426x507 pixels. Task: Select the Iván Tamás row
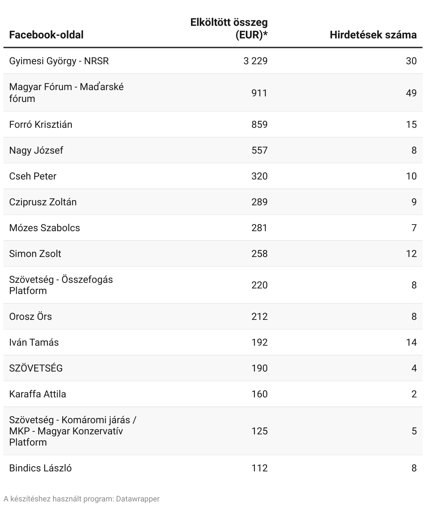pos(34,343)
